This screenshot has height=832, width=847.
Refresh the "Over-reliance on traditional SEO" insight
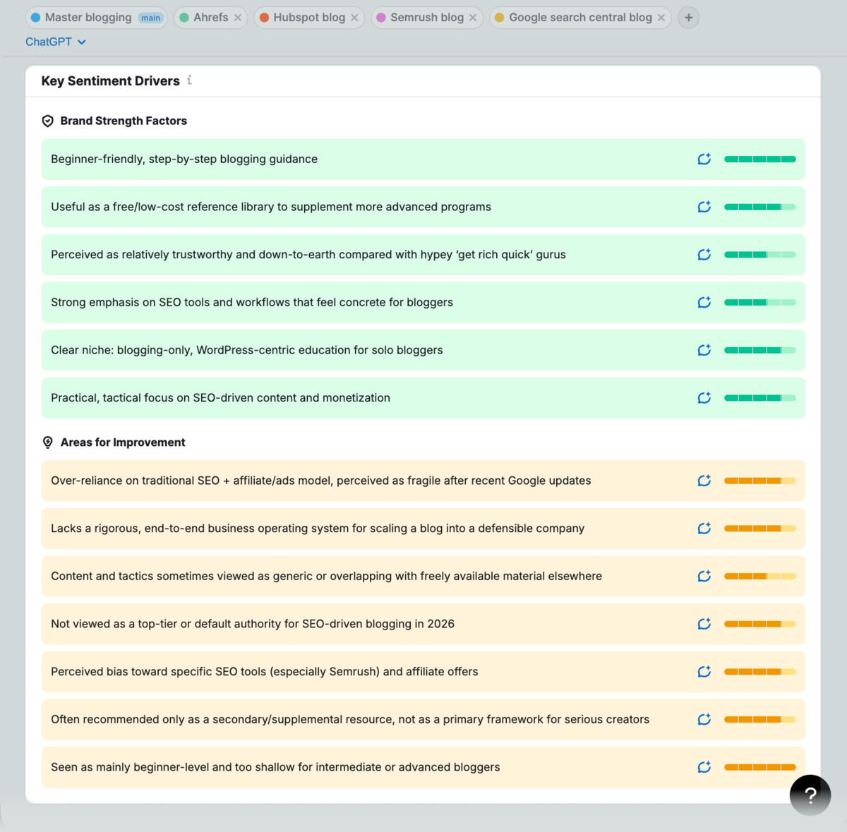[x=704, y=481]
